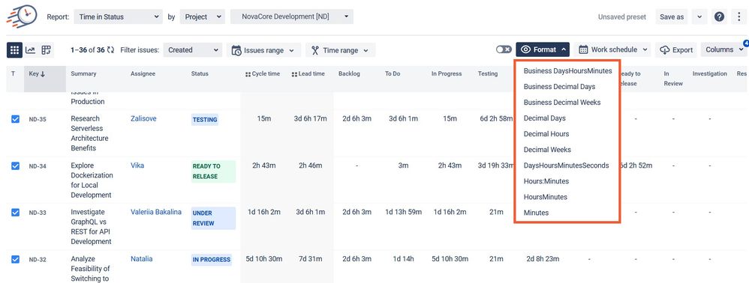Screen dimensions: 749x283
Task: Switch to line chart view icon
Action: [x=31, y=50]
